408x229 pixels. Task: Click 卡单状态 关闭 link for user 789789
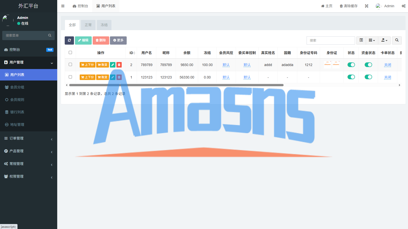[x=388, y=65]
